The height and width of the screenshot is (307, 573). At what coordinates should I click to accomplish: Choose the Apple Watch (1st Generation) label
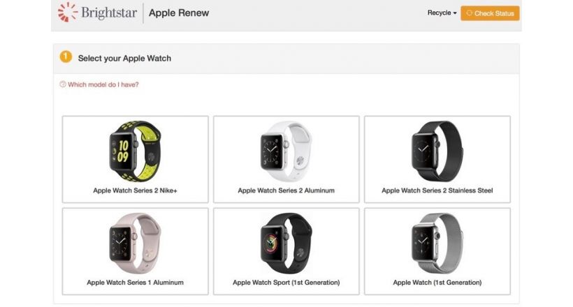pyautogui.click(x=437, y=282)
